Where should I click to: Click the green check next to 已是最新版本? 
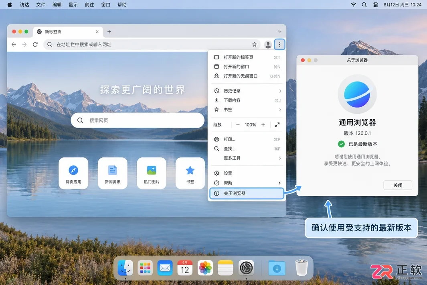pos(341,144)
